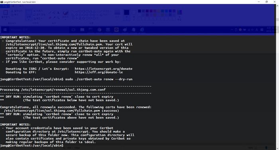Pick the Five-point star shape
The image size is (279, 150).
[x=80, y=18]
